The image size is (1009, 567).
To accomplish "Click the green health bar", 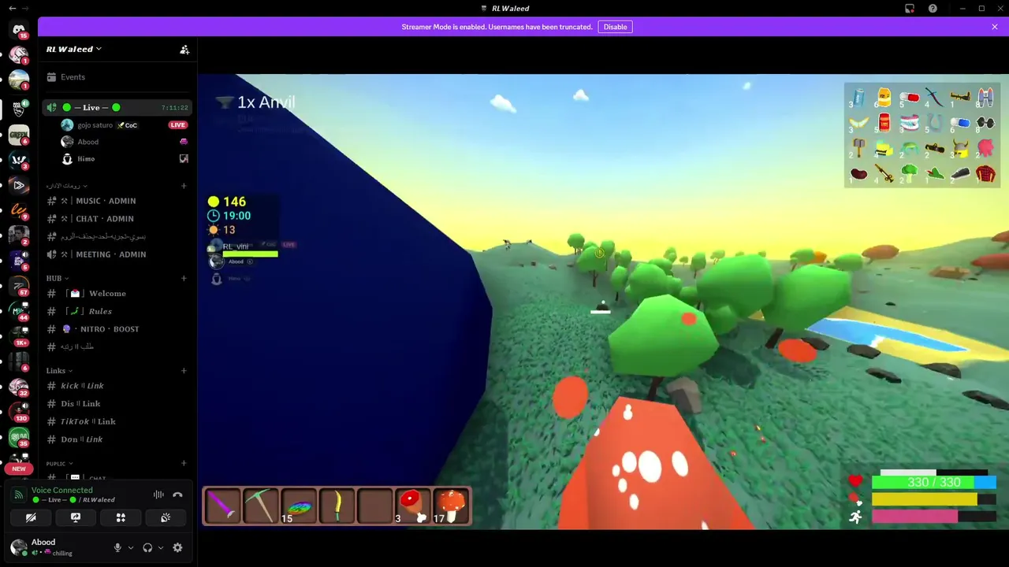I will tap(934, 482).
